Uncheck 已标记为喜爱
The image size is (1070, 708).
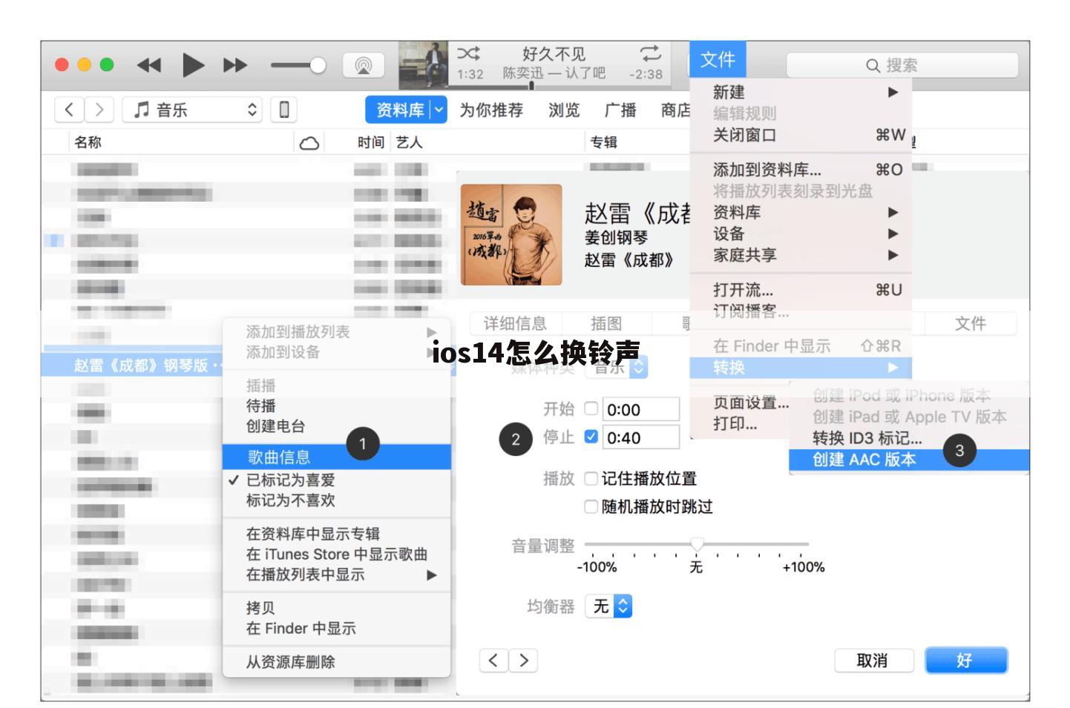point(337,480)
